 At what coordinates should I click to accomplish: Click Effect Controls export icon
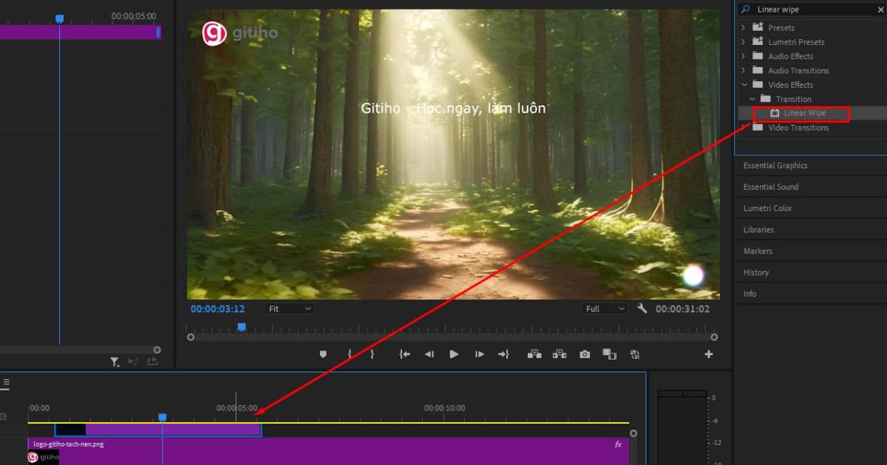(152, 362)
